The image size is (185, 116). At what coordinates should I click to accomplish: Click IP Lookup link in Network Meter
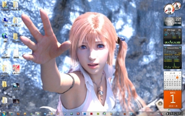coord(177,55)
